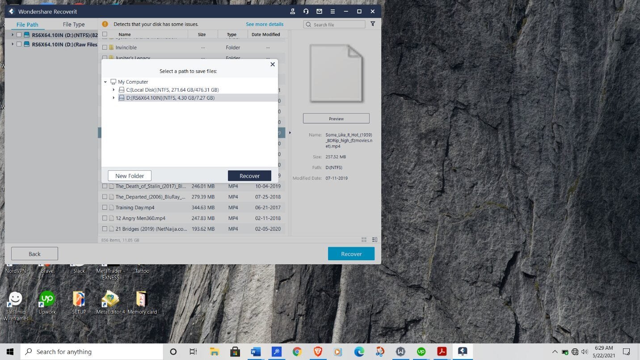
Task: Click the New Folder button
Action: tap(130, 176)
